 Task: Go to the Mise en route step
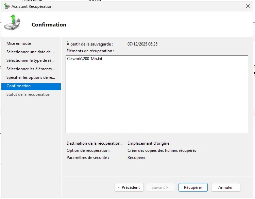coord(19,43)
